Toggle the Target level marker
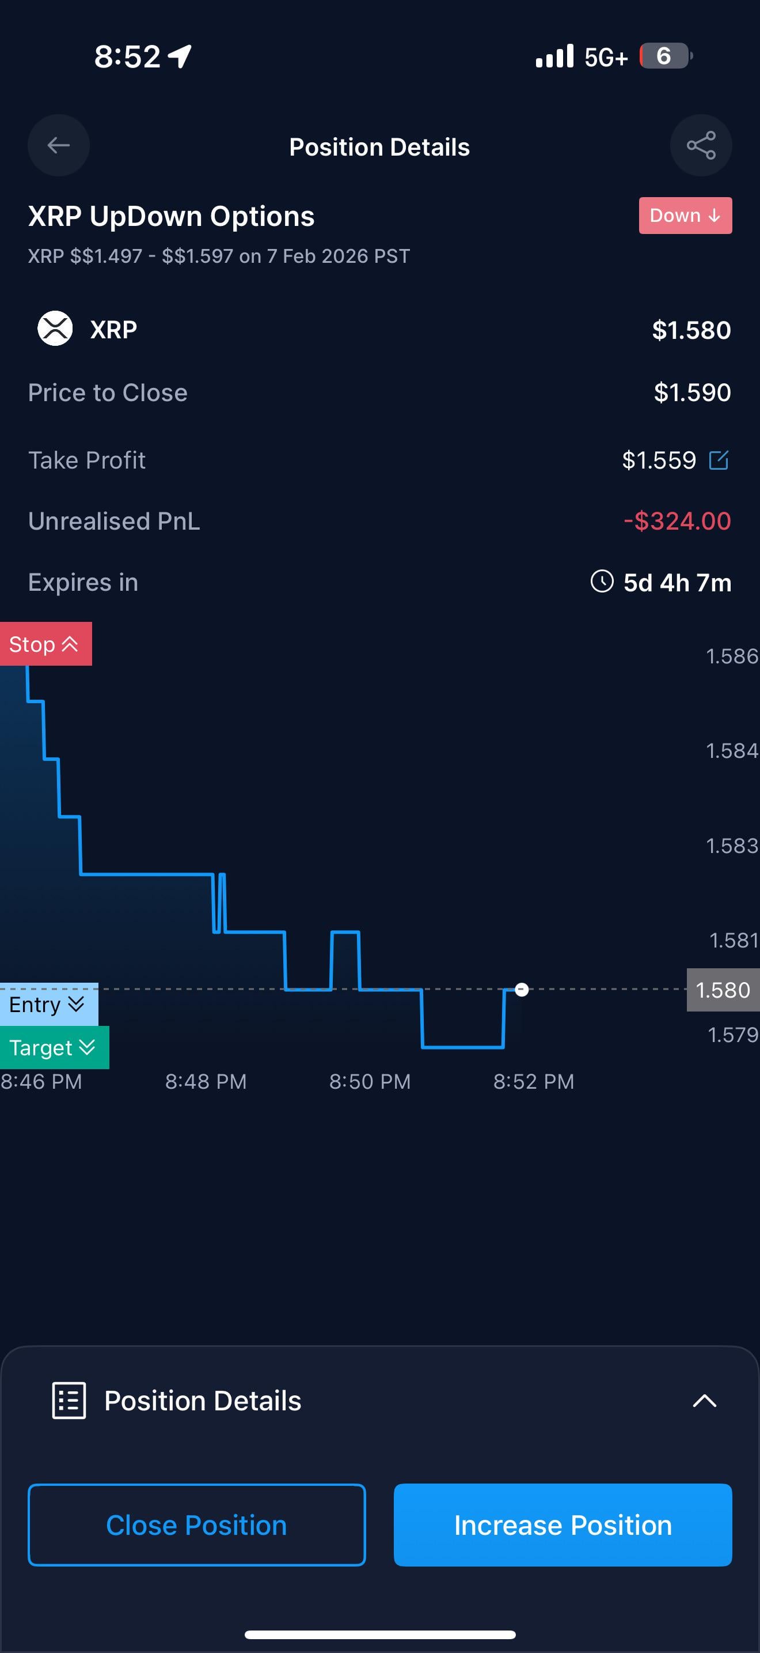 coord(54,1048)
